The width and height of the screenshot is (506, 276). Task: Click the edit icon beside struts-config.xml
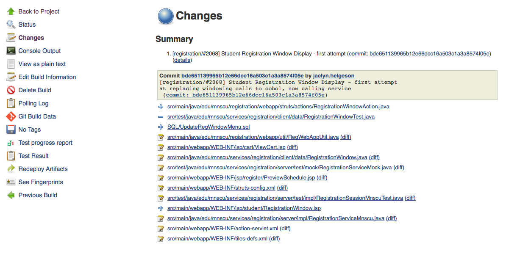click(x=161, y=188)
